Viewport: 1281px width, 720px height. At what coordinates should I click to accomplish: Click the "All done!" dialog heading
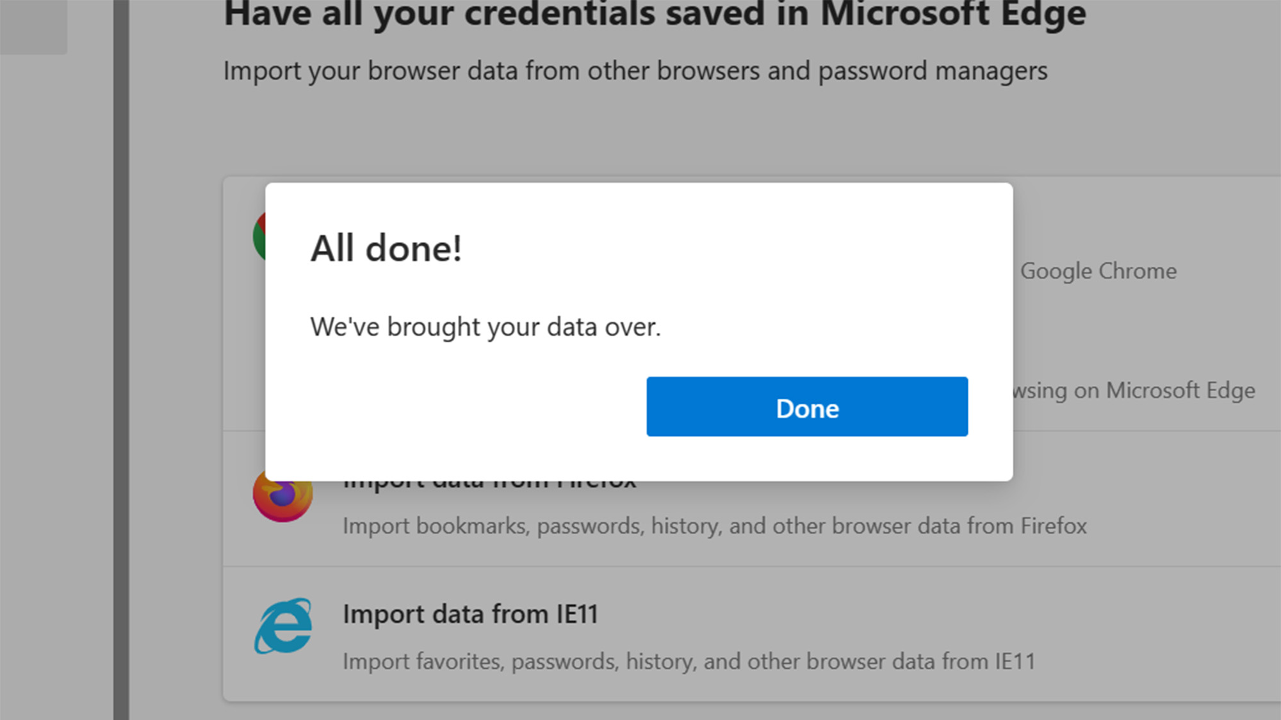tap(386, 248)
